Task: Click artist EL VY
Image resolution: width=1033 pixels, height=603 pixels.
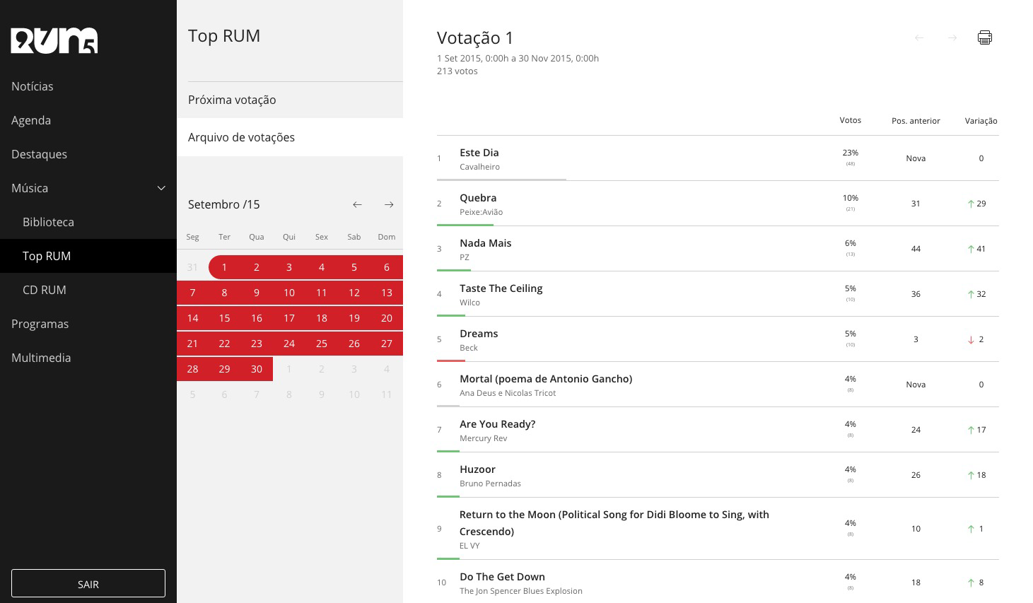Action: click(469, 546)
